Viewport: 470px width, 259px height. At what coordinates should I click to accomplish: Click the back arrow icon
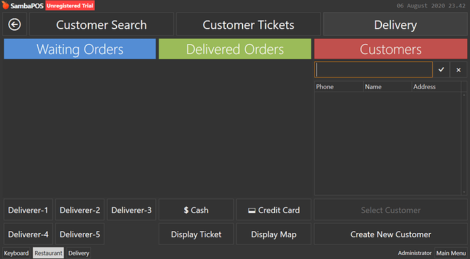point(14,24)
